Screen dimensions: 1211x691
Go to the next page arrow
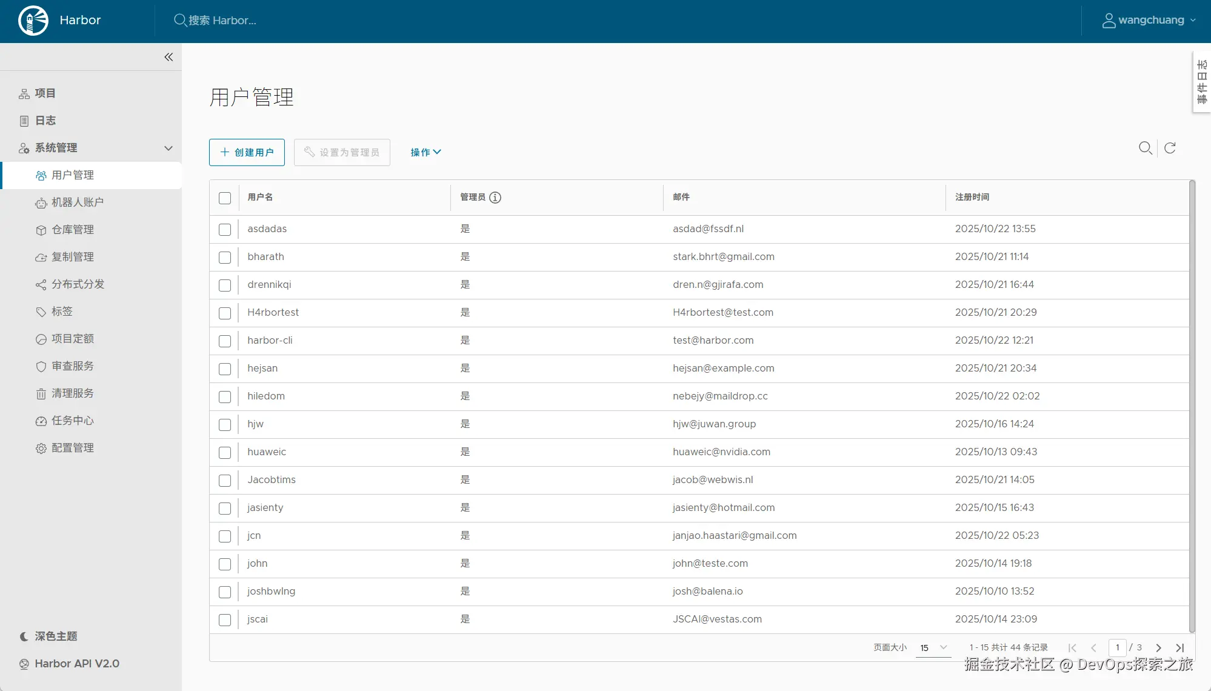(1158, 648)
